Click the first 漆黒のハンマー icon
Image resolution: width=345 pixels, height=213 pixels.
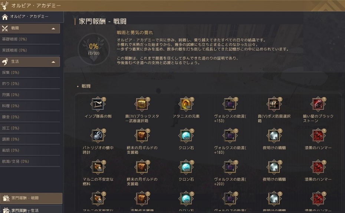[x=318, y=136]
